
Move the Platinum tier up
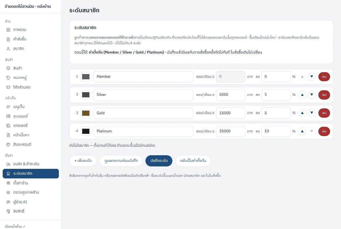click(302, 131)
